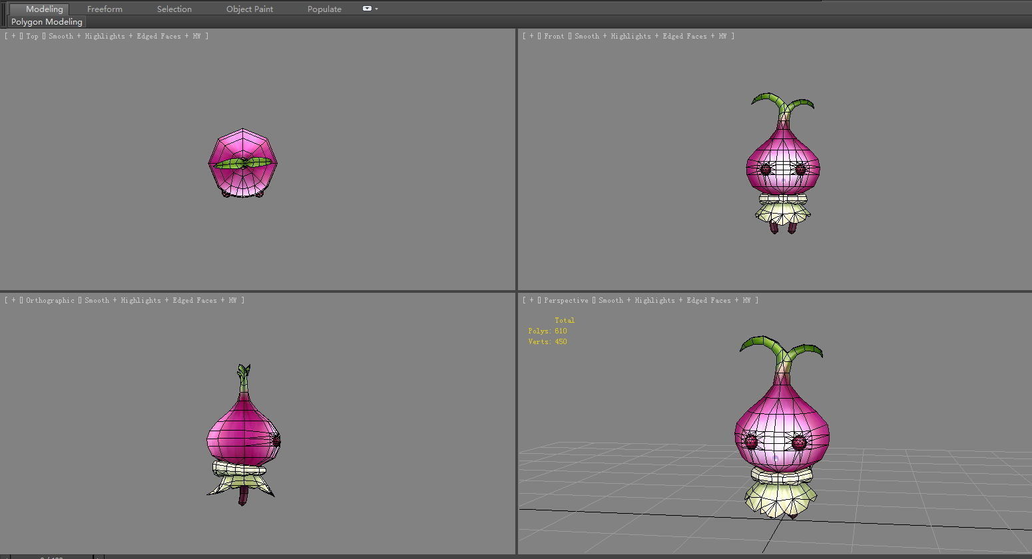
Task: Open the ribbon display options dropdown arrow
Action: 377,9
